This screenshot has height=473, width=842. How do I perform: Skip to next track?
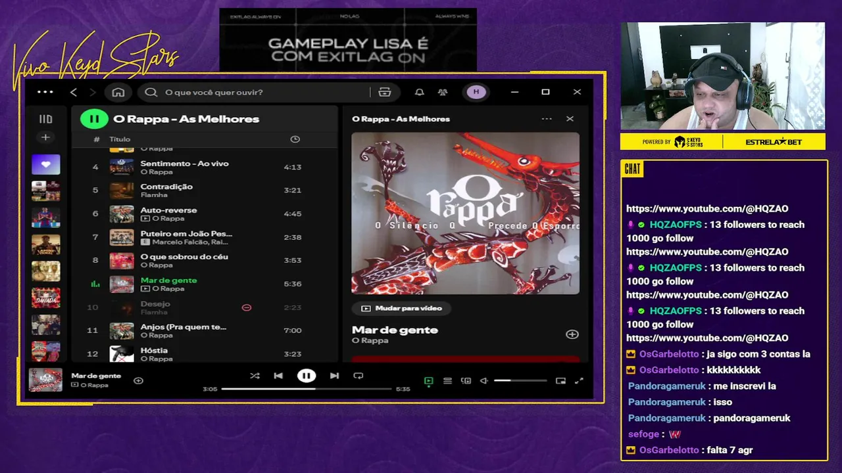(334, 376)
